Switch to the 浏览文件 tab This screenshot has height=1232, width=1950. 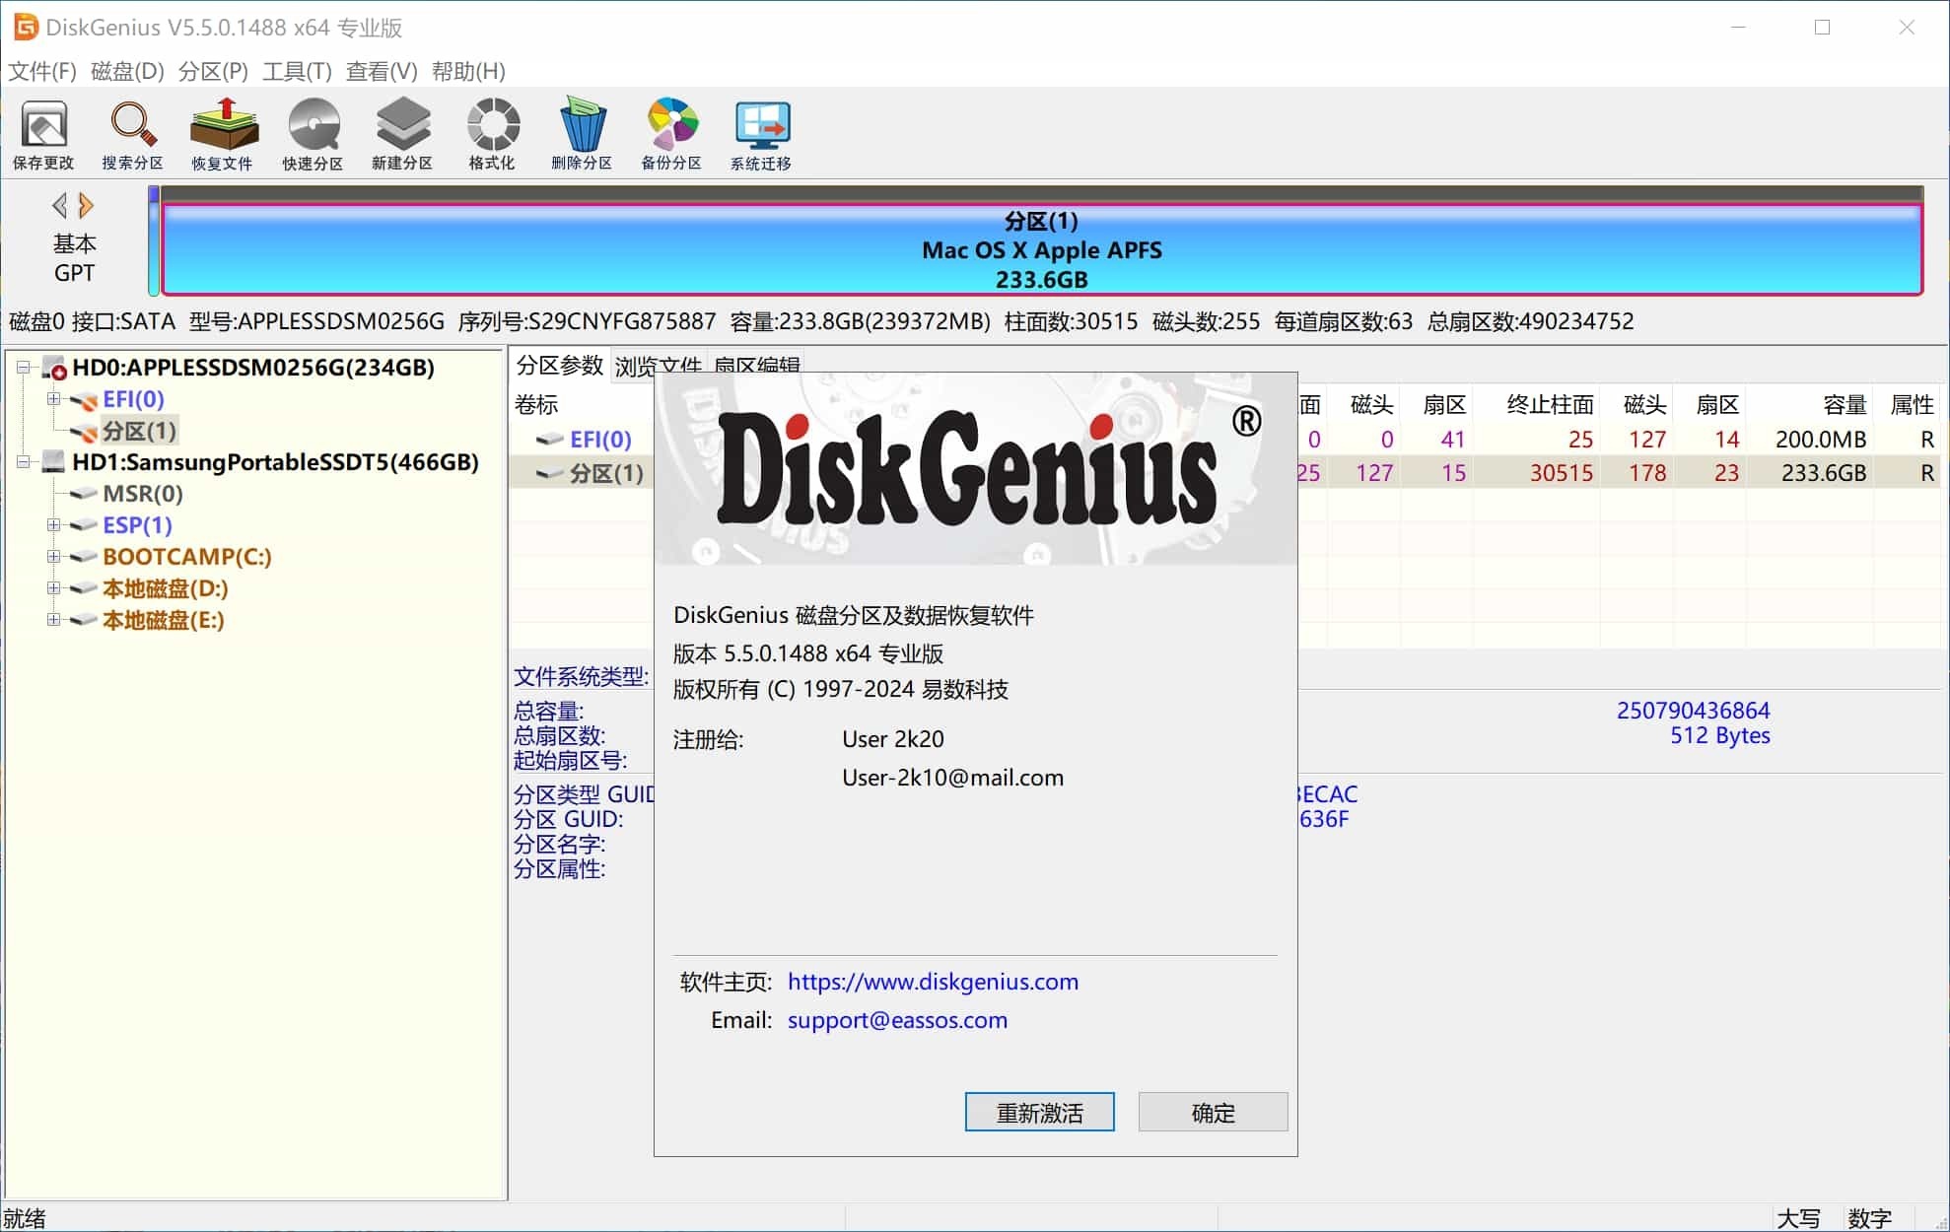click(x=659, y=365)
